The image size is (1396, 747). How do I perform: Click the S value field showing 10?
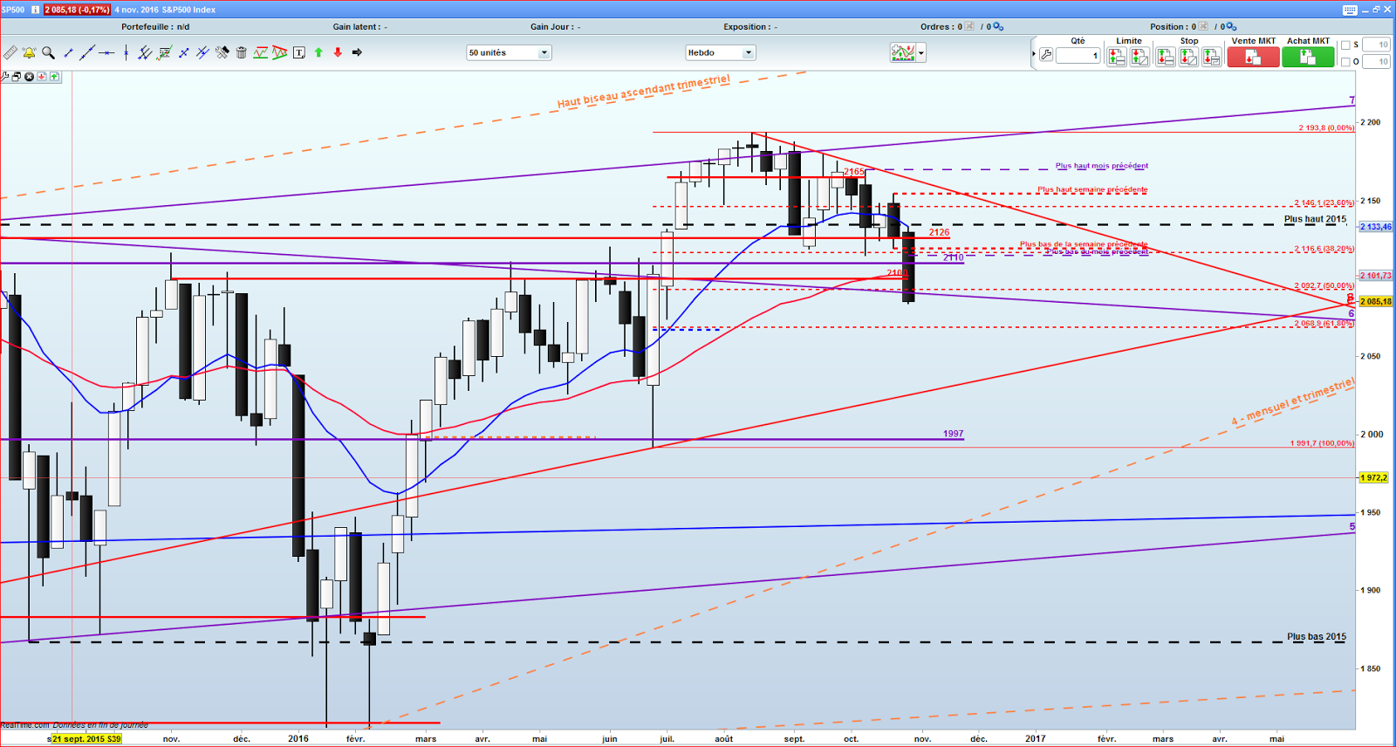point(1376,45)
